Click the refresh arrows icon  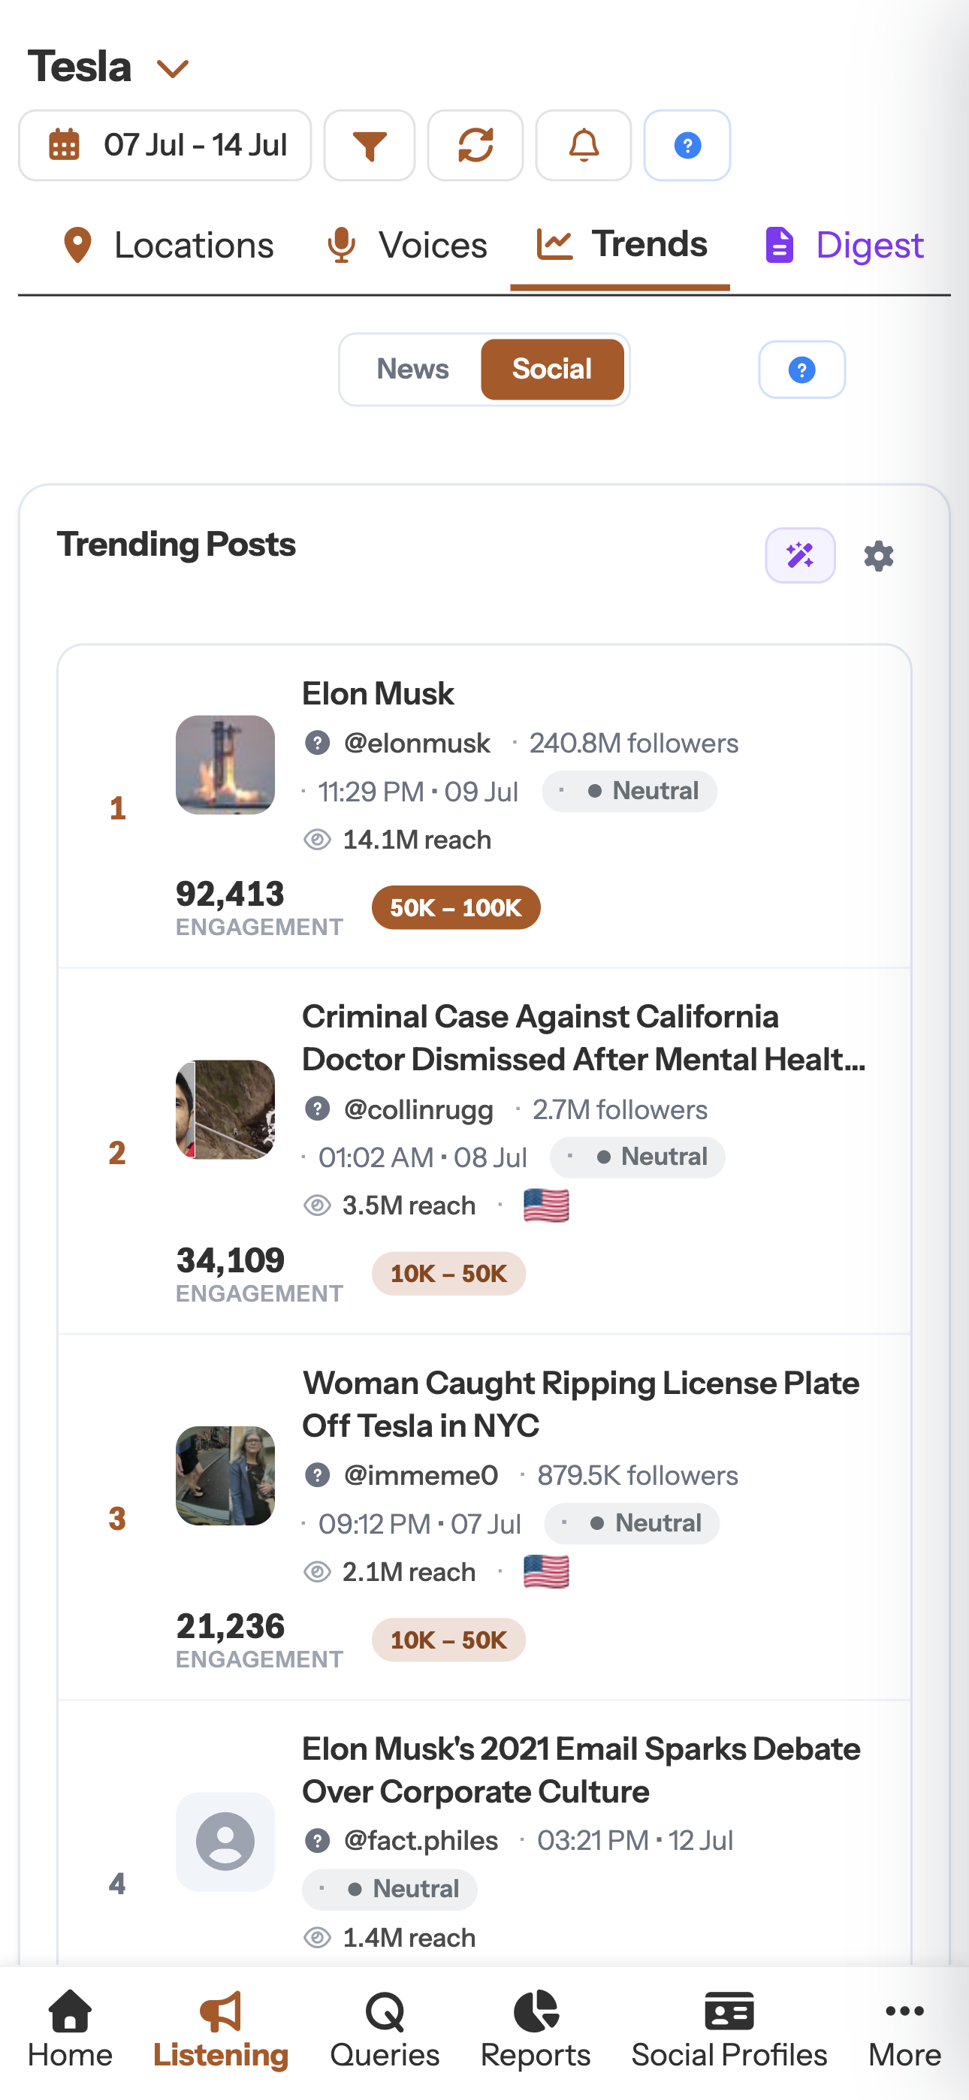coord(475,146)
